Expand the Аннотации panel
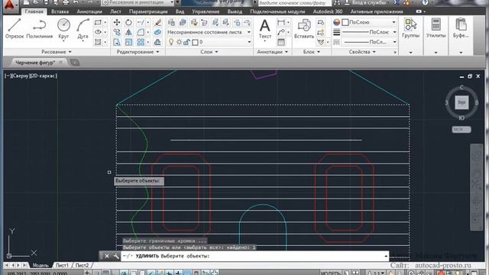The height and width of the screenshot is (275, 489). point(272,52)
